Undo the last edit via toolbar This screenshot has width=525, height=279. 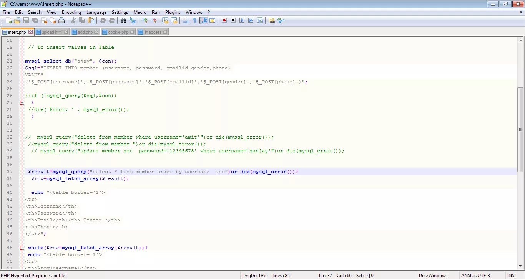pyautogui.click(x=103, y=21)
